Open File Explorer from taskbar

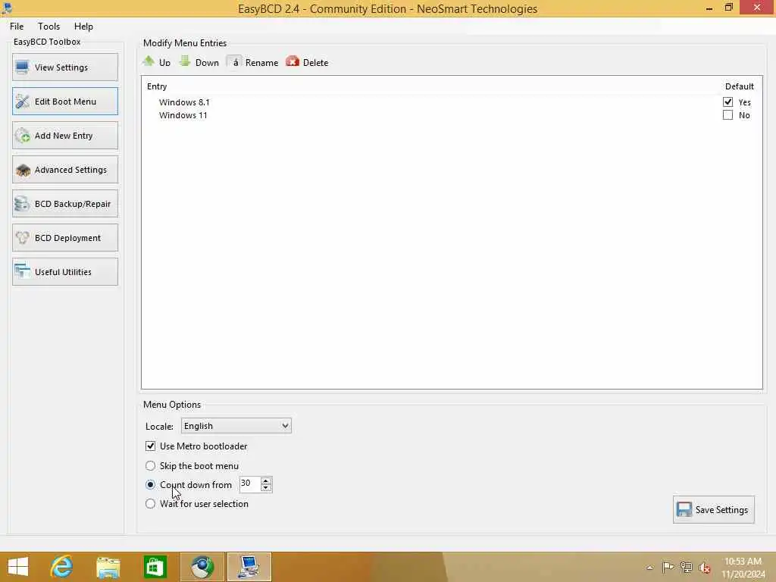[108, 567]
